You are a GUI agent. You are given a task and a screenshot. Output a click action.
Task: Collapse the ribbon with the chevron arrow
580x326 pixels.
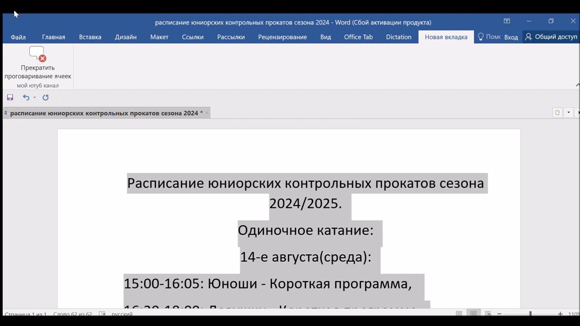577,85
